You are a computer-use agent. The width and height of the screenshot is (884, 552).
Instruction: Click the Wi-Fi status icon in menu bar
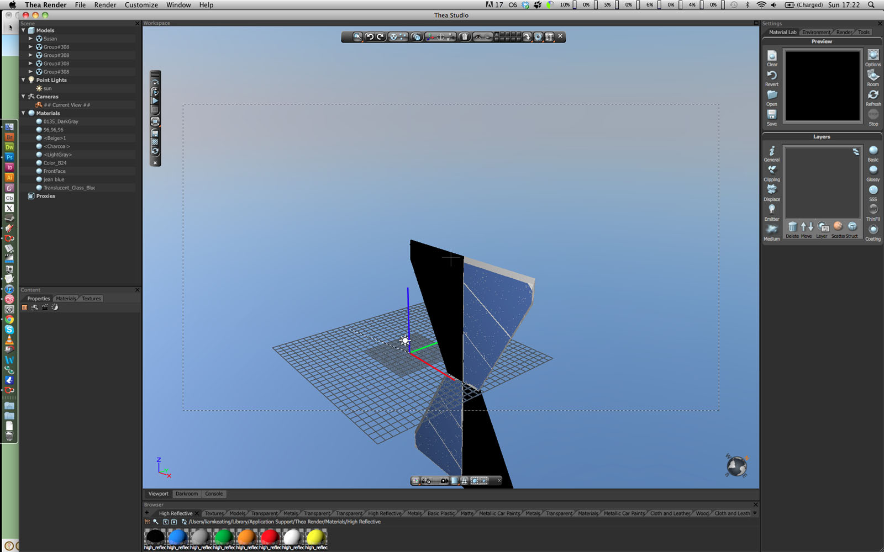(x=761, y=5)
